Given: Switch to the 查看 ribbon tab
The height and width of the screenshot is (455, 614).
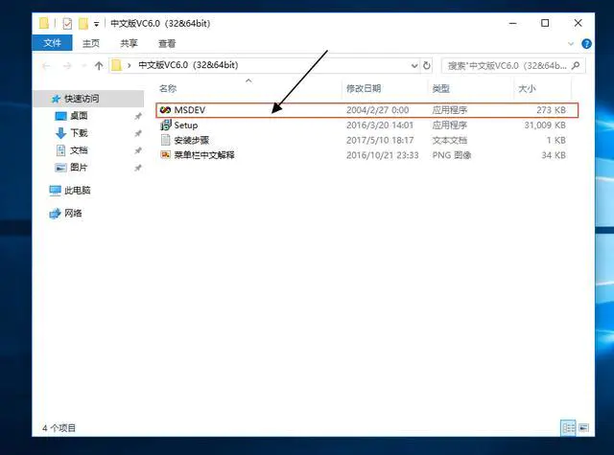Looking at the screenshot, I should tap(167, 43).
